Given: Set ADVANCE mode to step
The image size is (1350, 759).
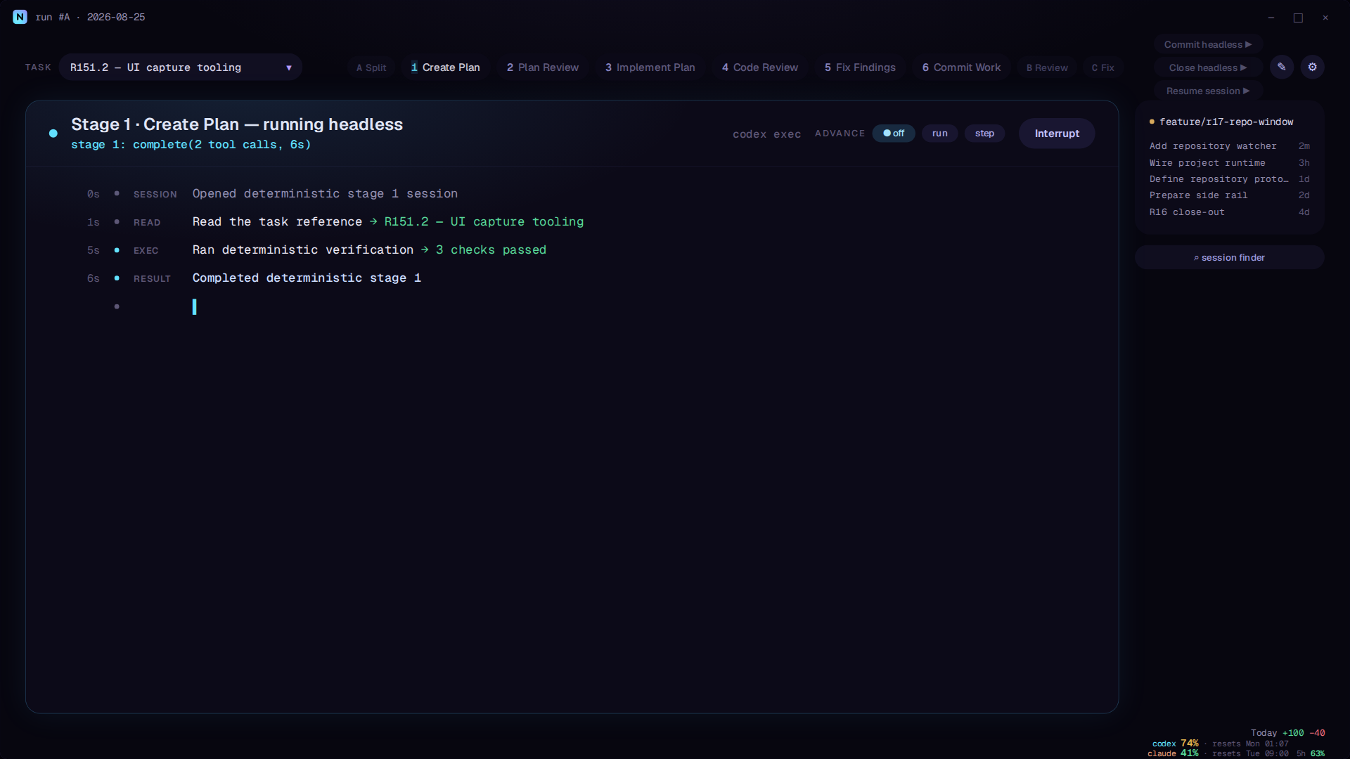Looking at the screenshot, I should coord(984,134).
